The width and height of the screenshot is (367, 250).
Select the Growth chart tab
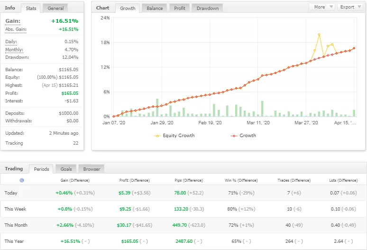click(128, 8)
